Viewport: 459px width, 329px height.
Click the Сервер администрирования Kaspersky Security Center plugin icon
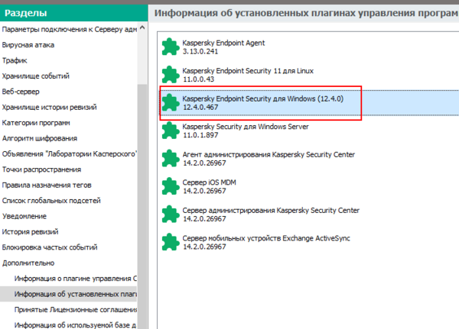pyautogui.click(x=171, y=214)
